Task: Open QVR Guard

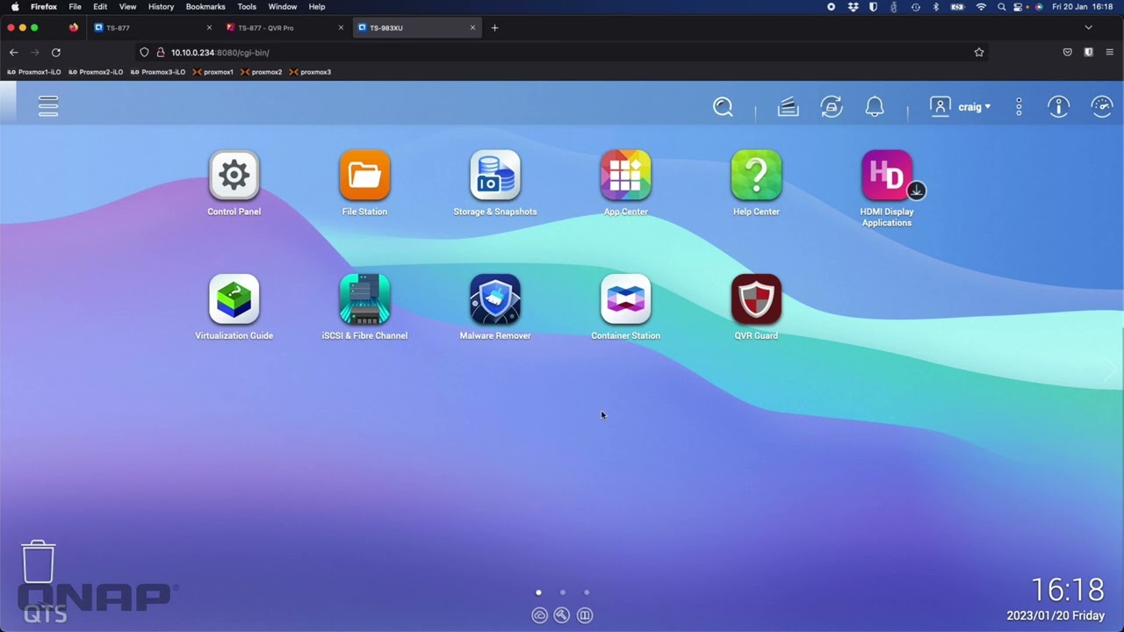Action: [756, 299]
